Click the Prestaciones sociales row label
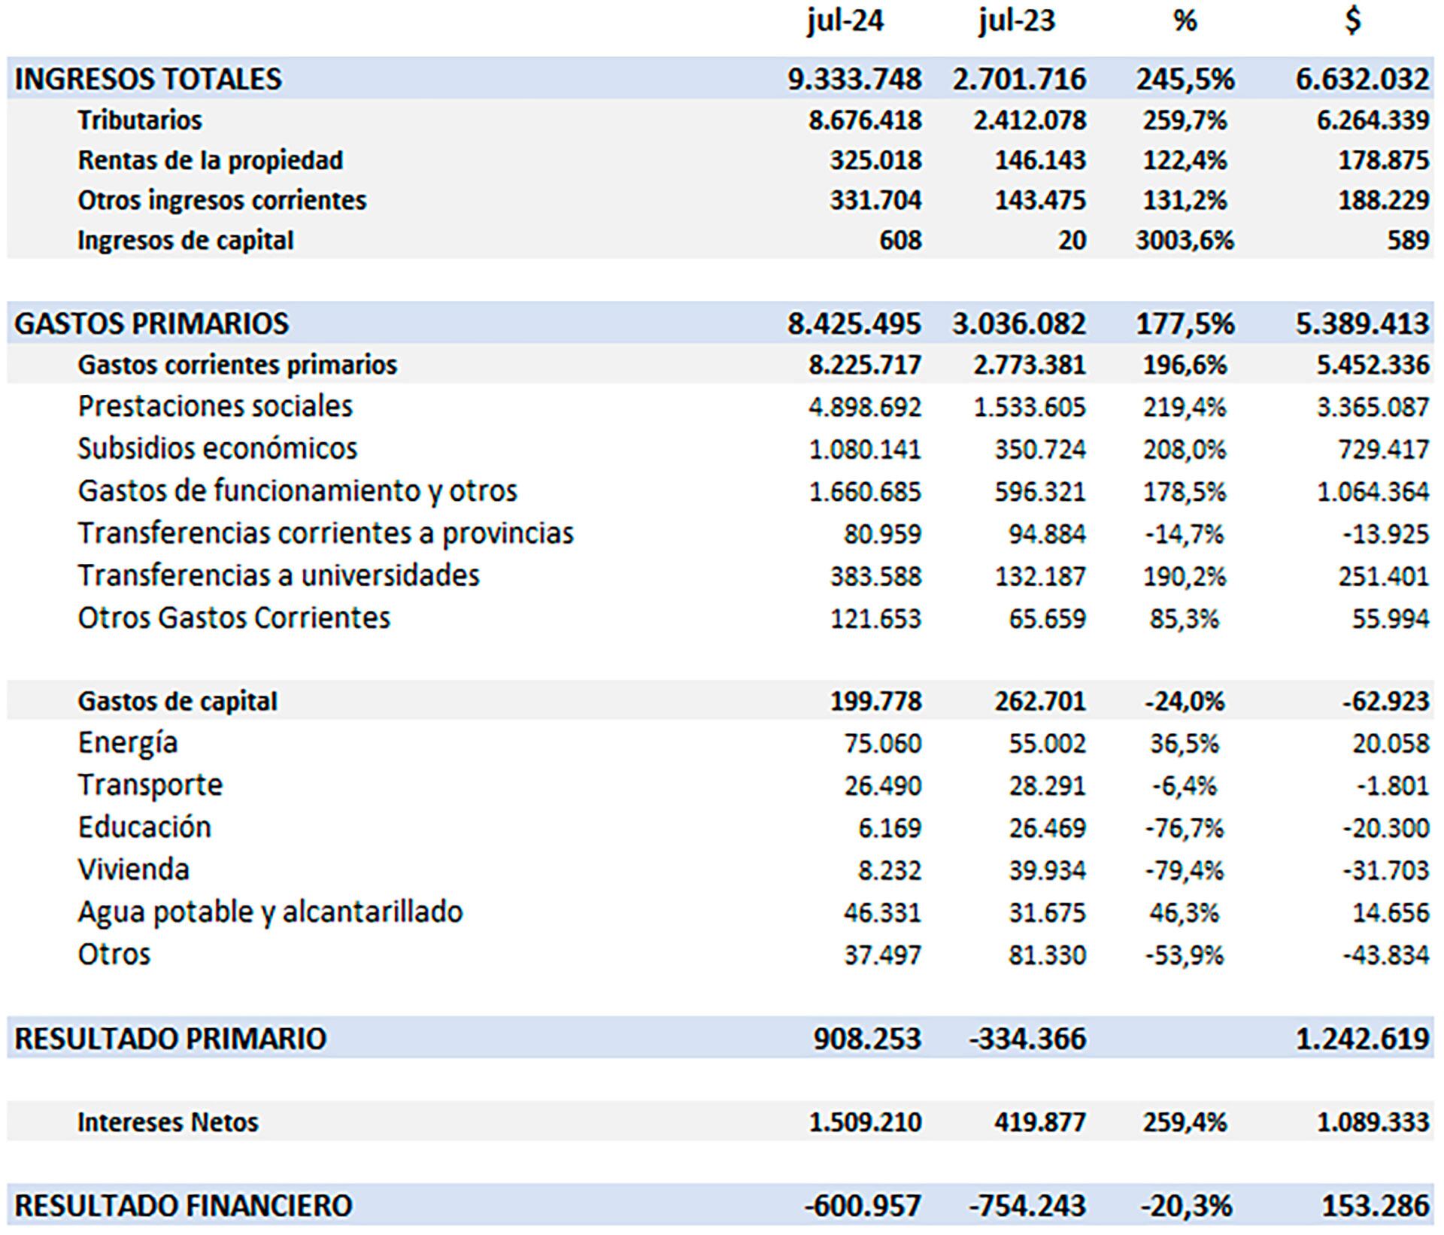The image size is (1444, 1235). (215, 406)
